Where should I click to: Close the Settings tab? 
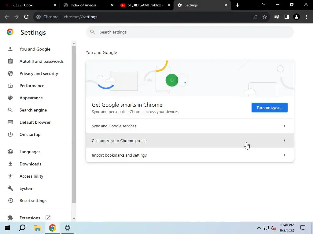[226, 5]
